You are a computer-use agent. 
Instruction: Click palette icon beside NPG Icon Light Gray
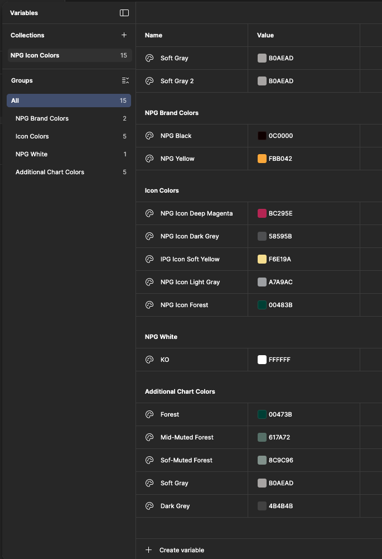[149, 282]
